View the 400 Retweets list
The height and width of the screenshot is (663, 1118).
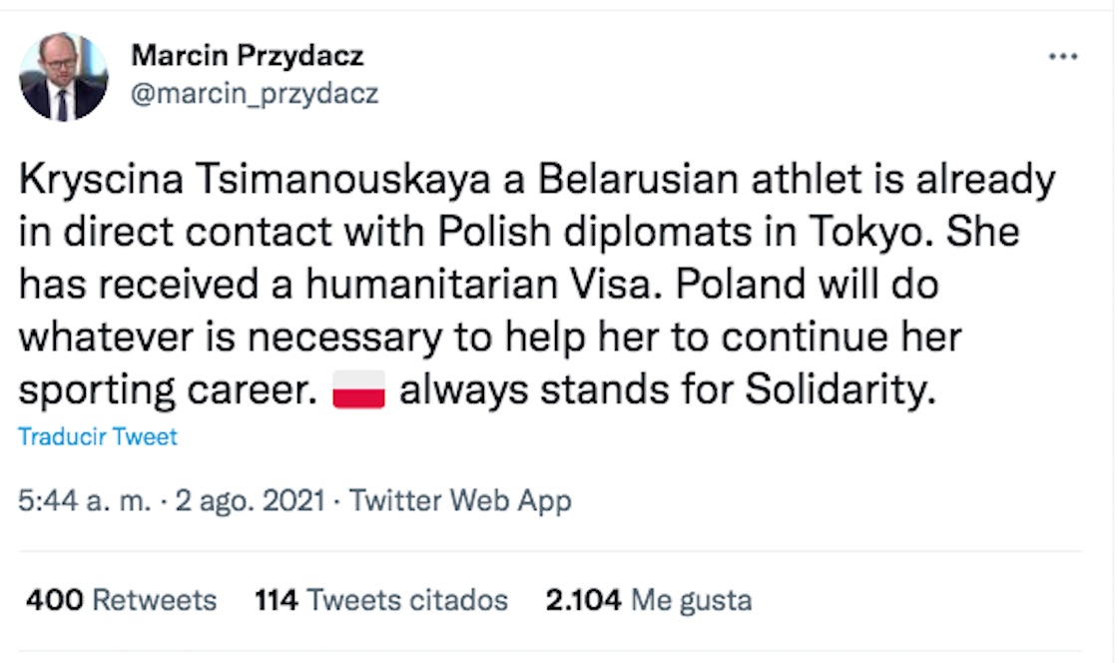[x=121, y=600]
